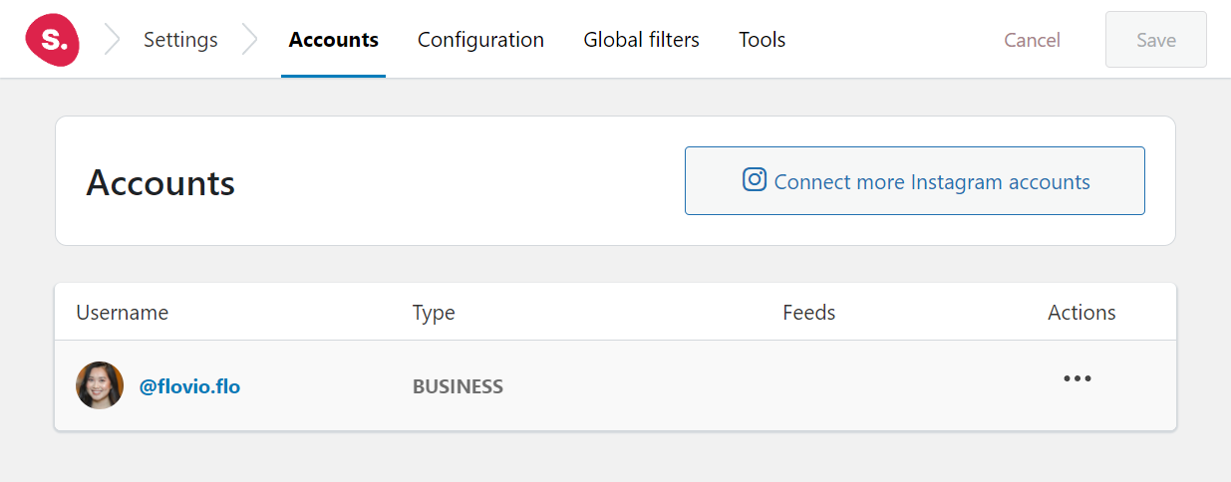Select the Global filters tab

(642, 40)
